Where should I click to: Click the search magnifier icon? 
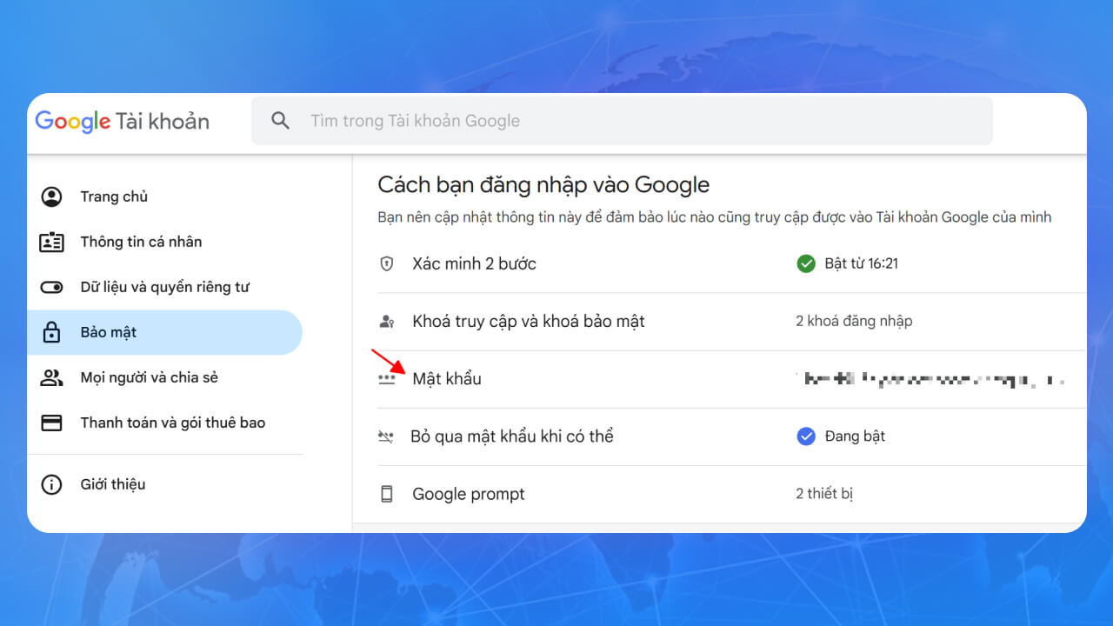(280, 121)
